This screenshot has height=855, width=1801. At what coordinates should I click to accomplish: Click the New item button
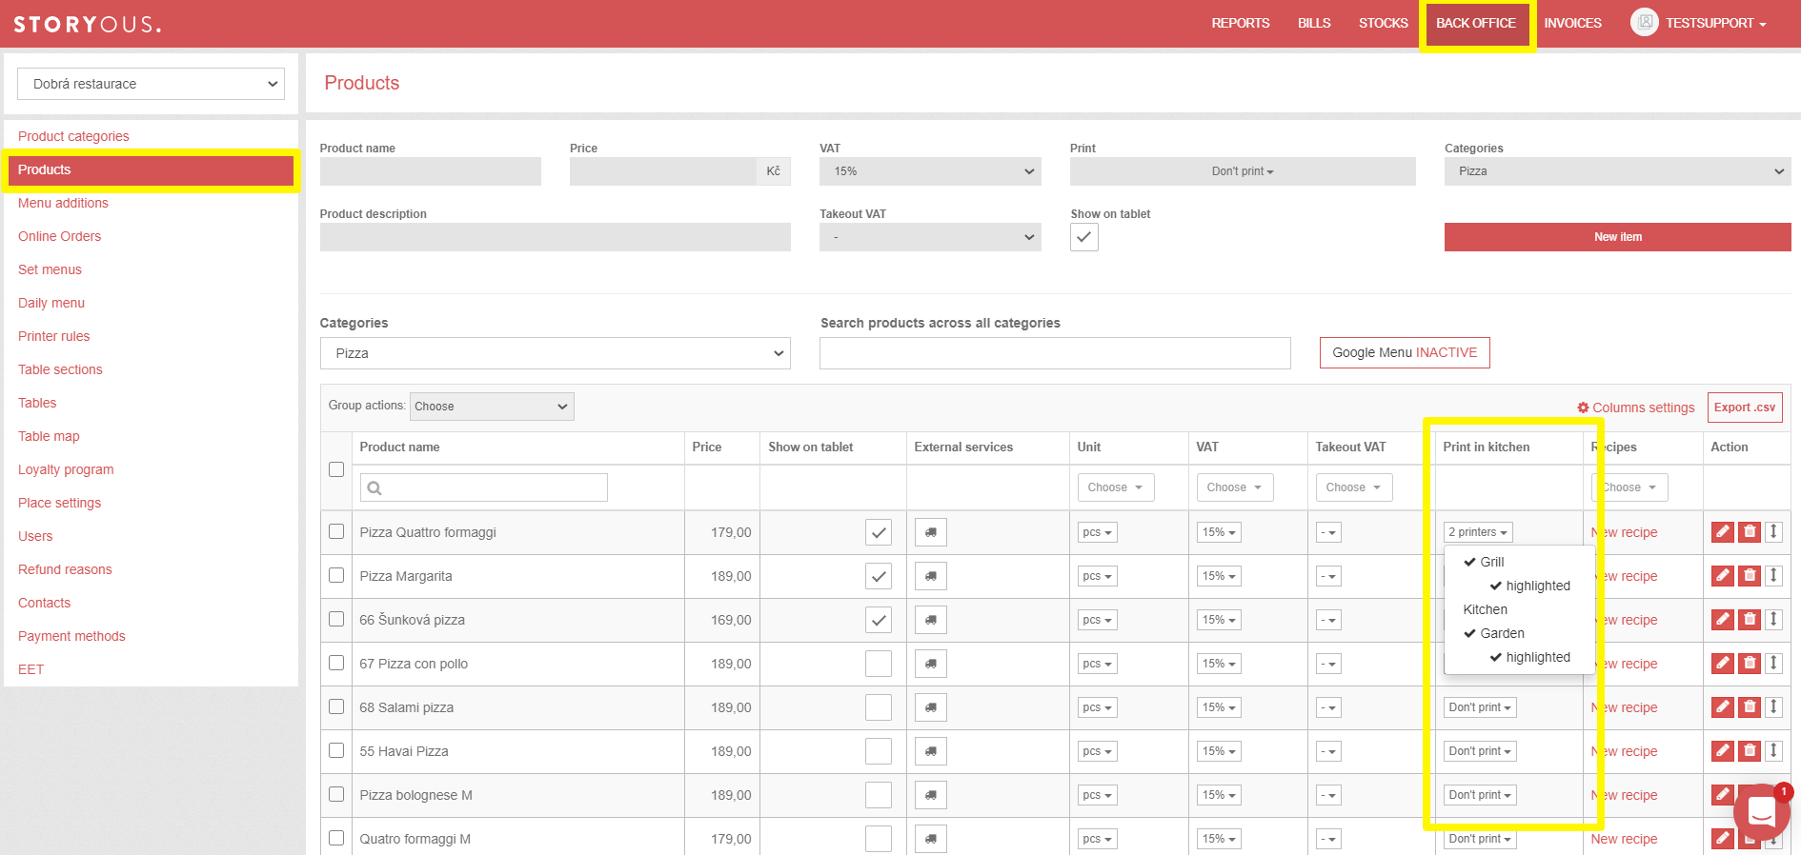[1618, 237]
